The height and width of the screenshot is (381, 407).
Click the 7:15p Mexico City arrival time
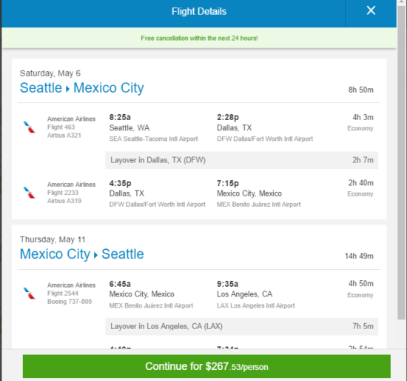[x=228, y=183]
